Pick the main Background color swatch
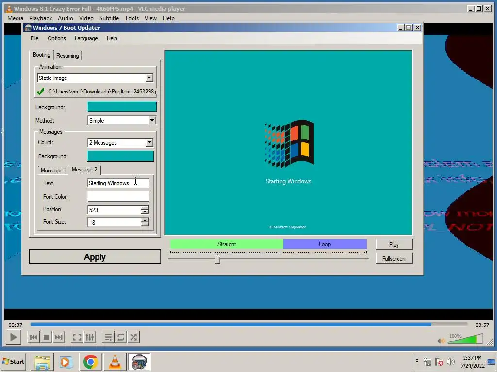 pos(122,107)
